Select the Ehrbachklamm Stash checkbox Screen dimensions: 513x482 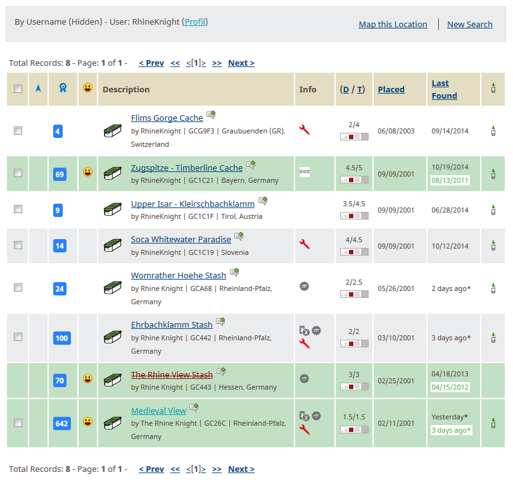pyautogui.click(x=18, y=337)
